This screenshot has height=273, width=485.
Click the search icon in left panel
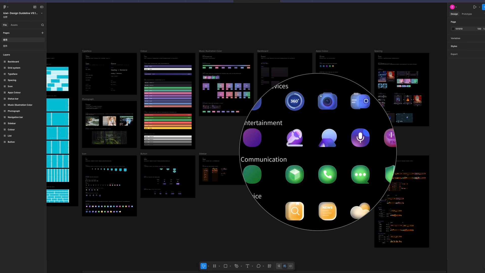click(42, 25)
